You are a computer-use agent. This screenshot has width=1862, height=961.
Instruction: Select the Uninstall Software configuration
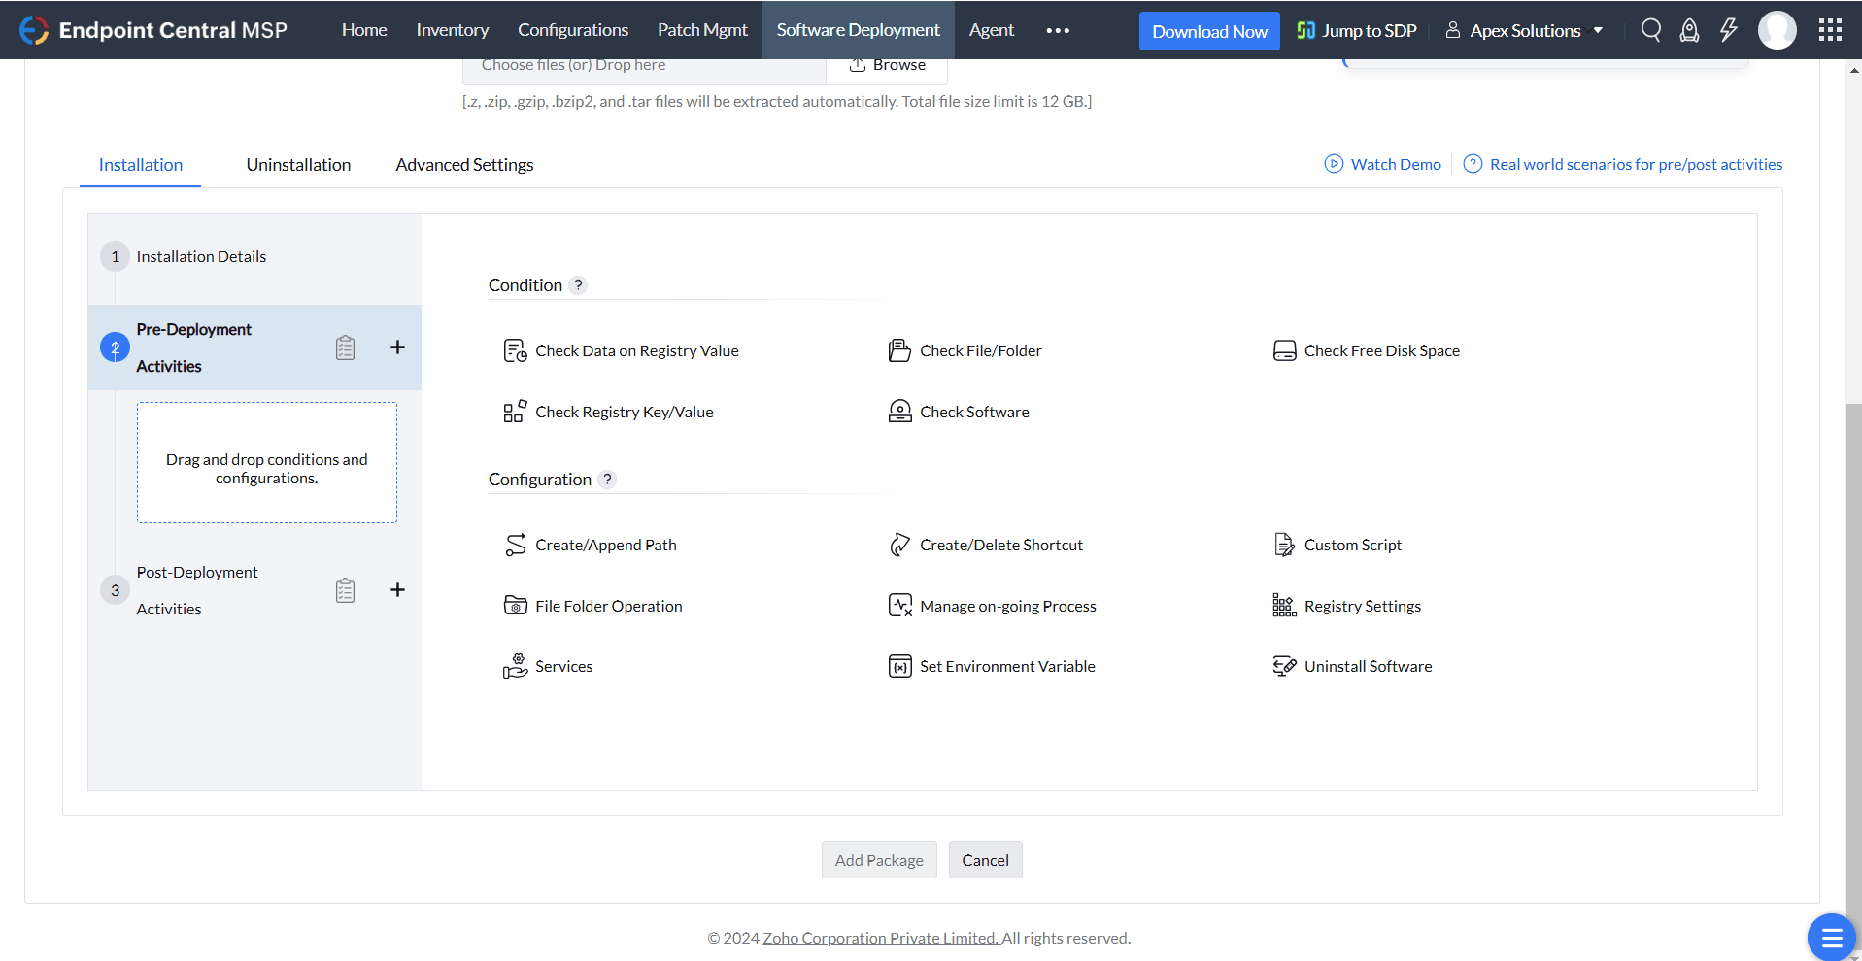coord(1368,666)
